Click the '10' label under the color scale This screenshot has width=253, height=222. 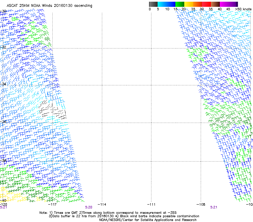(167, 9)
